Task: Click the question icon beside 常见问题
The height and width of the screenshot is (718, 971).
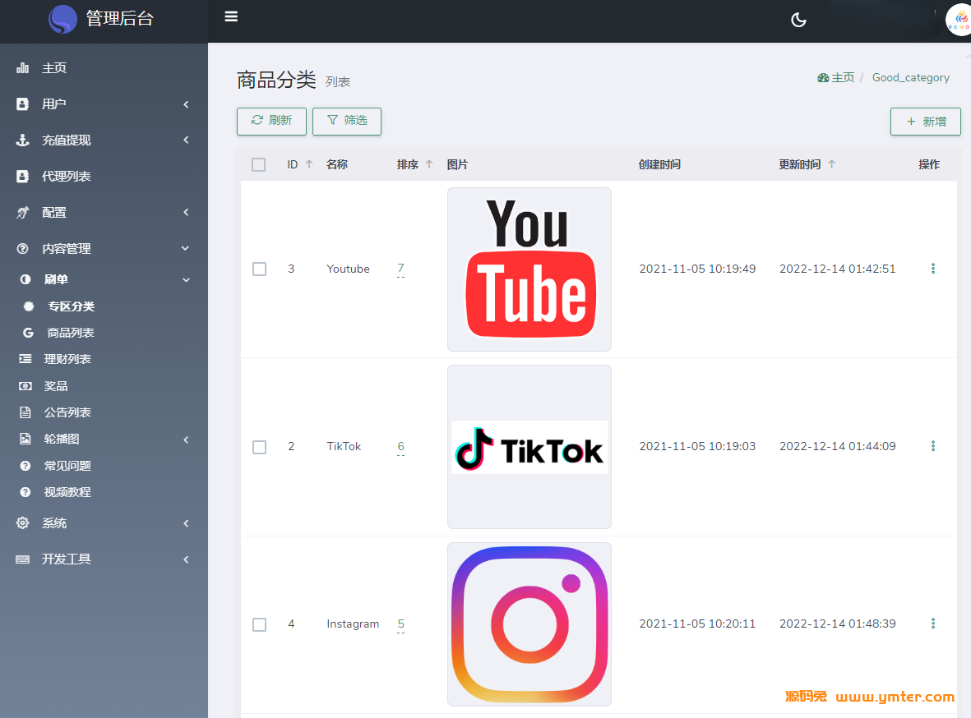Action: coord(25,466)
